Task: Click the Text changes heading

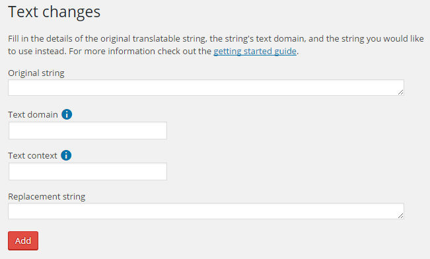Action: click(54, 12)
